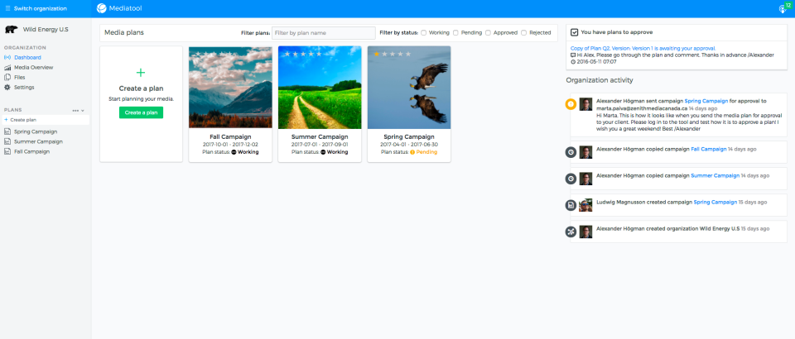
Task: Check the Approved status filter
Action: (488, 33)
